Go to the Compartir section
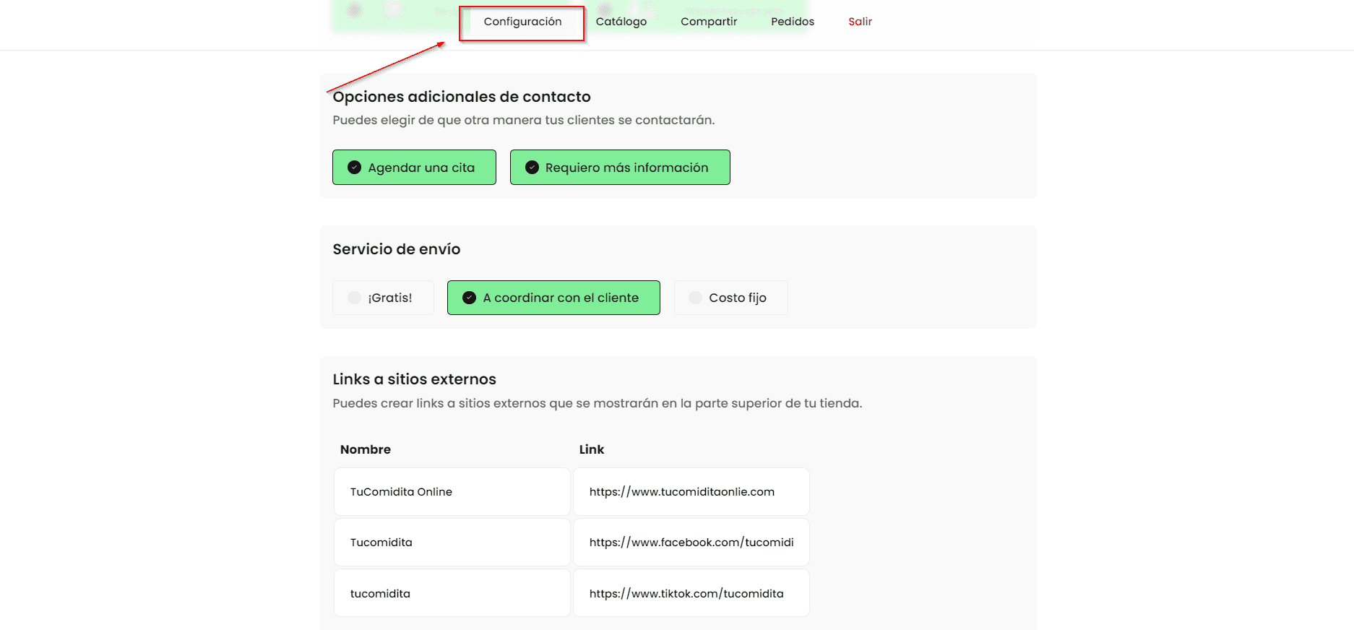The height and width of the screenshot is (630, 1354). coord(709,22)
